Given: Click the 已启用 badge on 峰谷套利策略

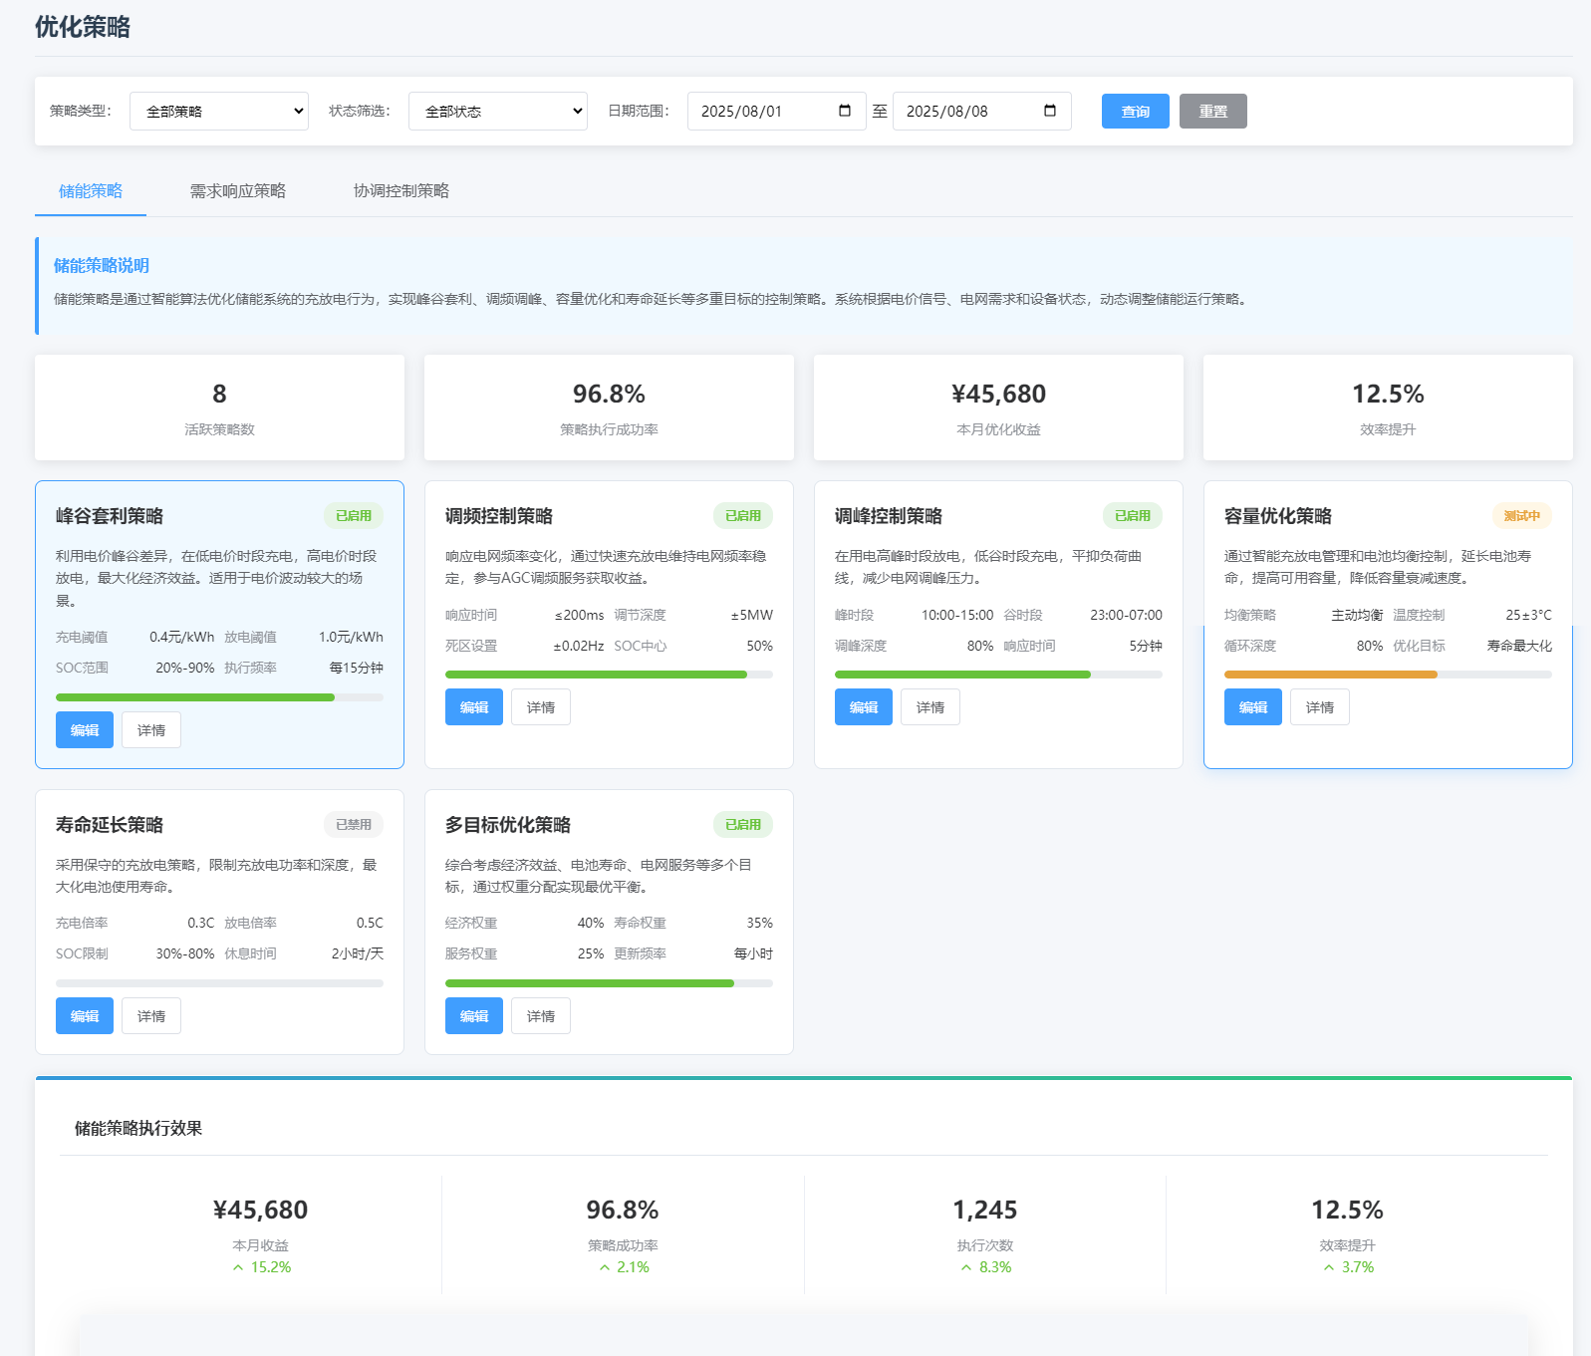Looking at the screenshot, I should pos(353,516).
